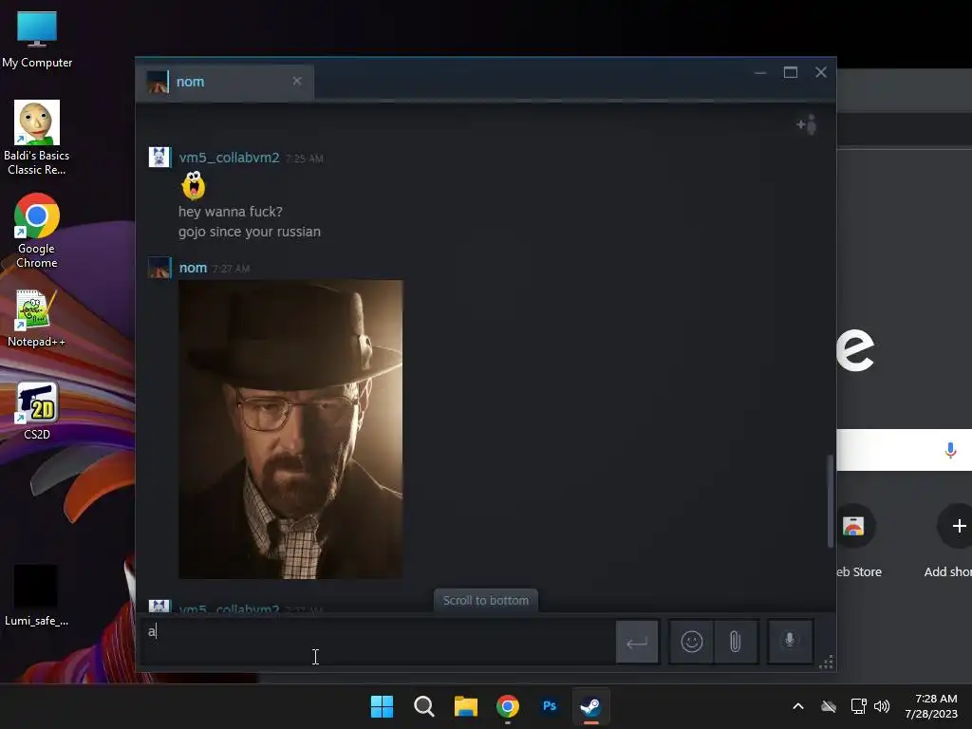
Task: Minimize the Steam chat window
Action: pyautogui.click(x=760, y=72)
